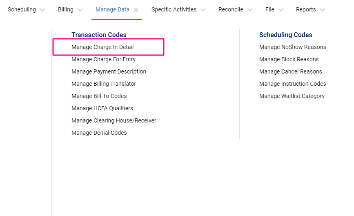Close the Manage Data menu with X icon

pyautogui.click(x=136, y=10)
